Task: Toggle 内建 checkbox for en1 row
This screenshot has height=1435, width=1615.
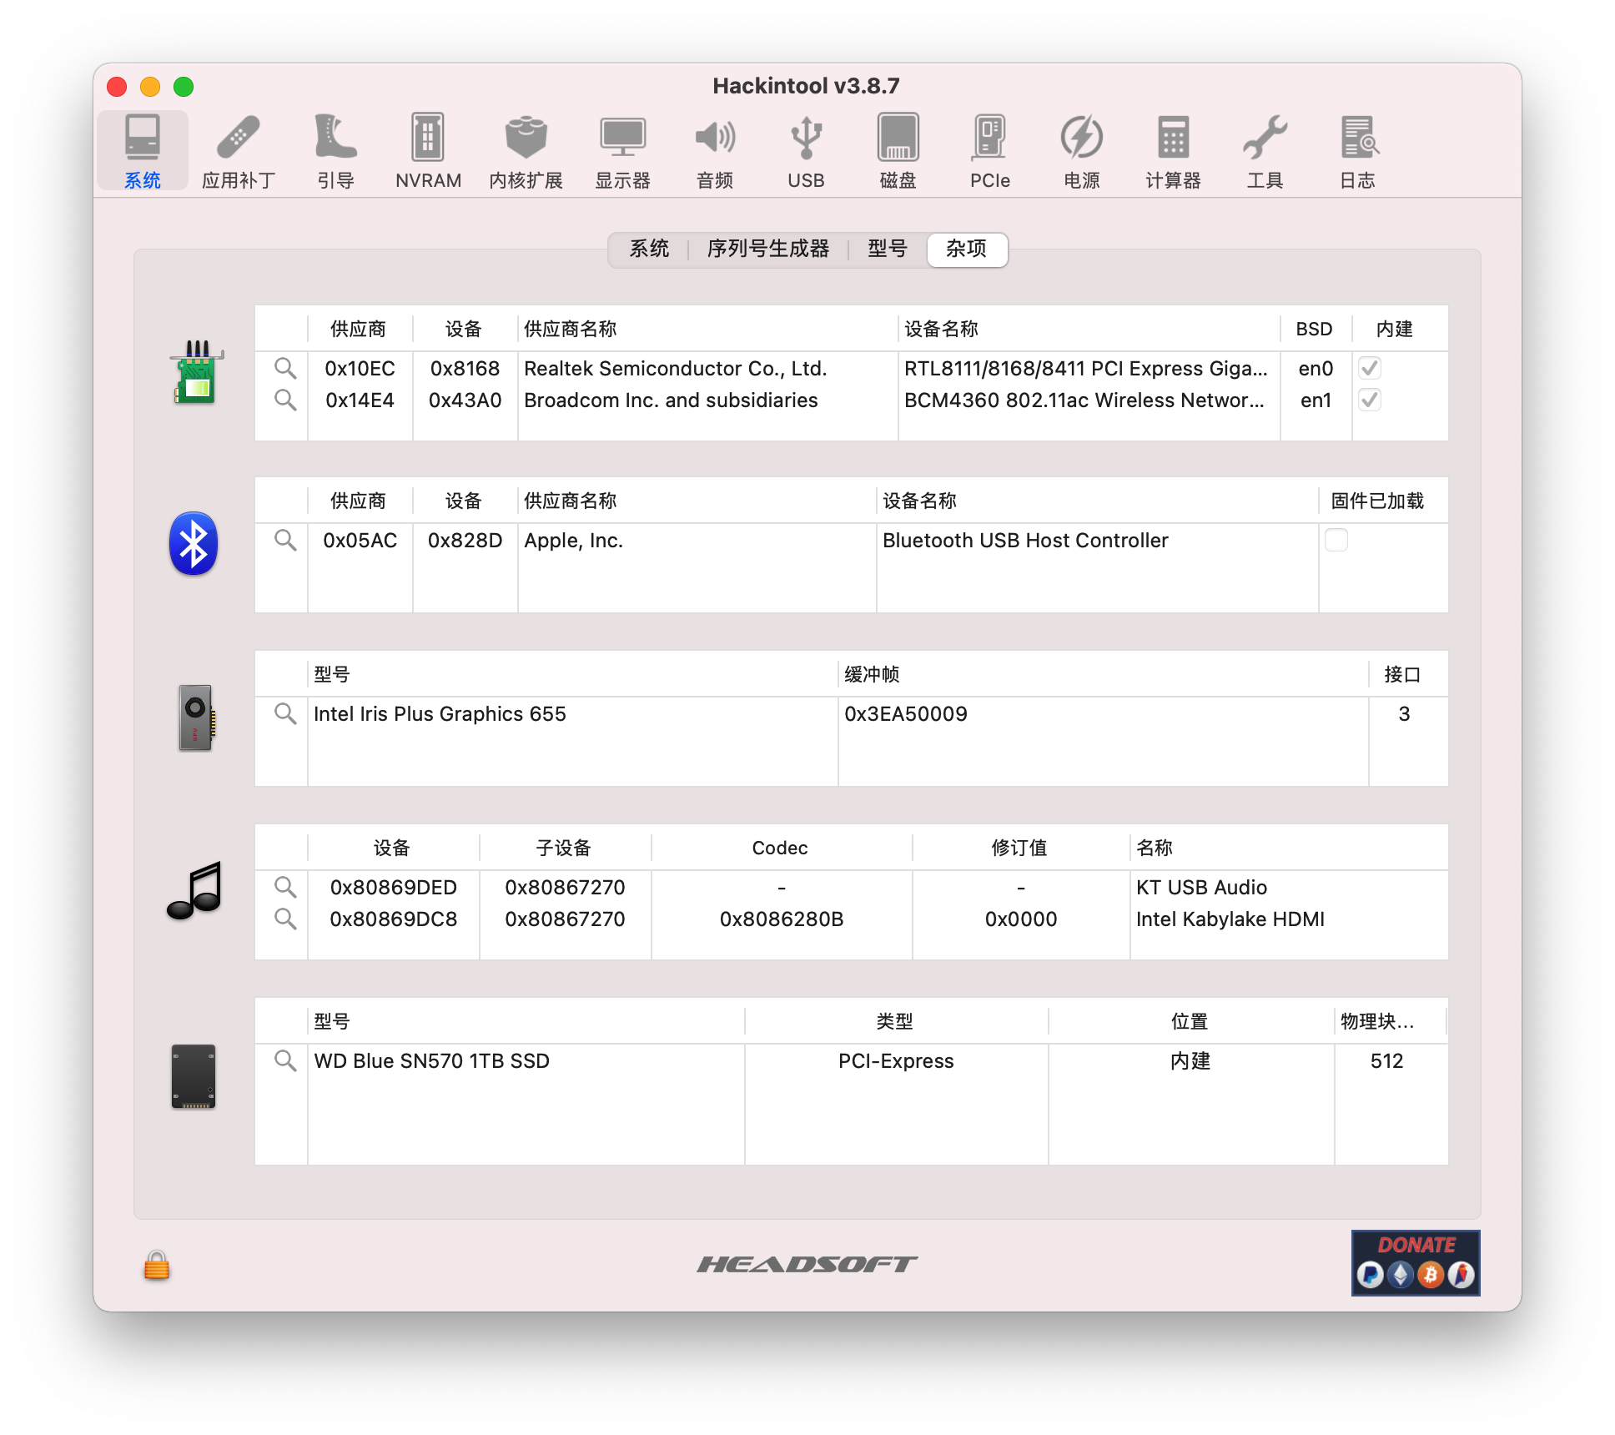Action: (1370, 400)
